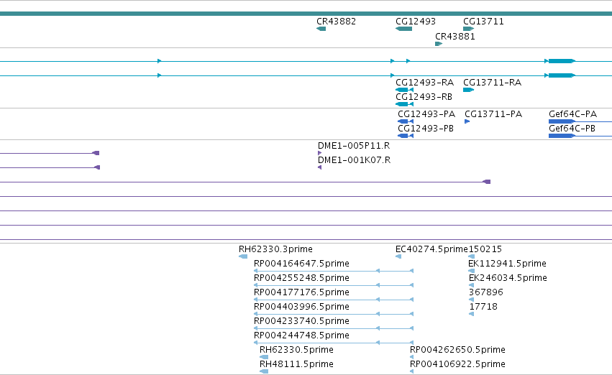Click the CG12493-PA protein glyph
The height and width of the screenshot is (375, 612).
(x=406, y=121)
